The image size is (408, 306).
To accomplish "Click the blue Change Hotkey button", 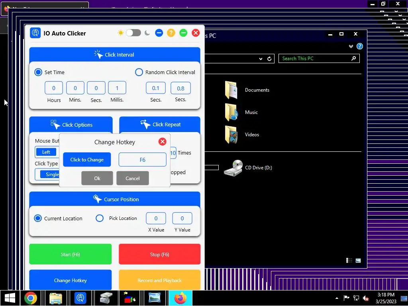I will 70,280.
